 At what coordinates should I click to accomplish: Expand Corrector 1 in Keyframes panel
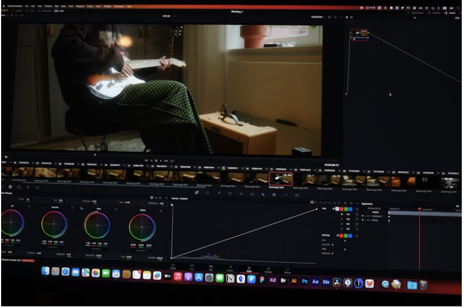pyautogui.click(x=370, y=216)
